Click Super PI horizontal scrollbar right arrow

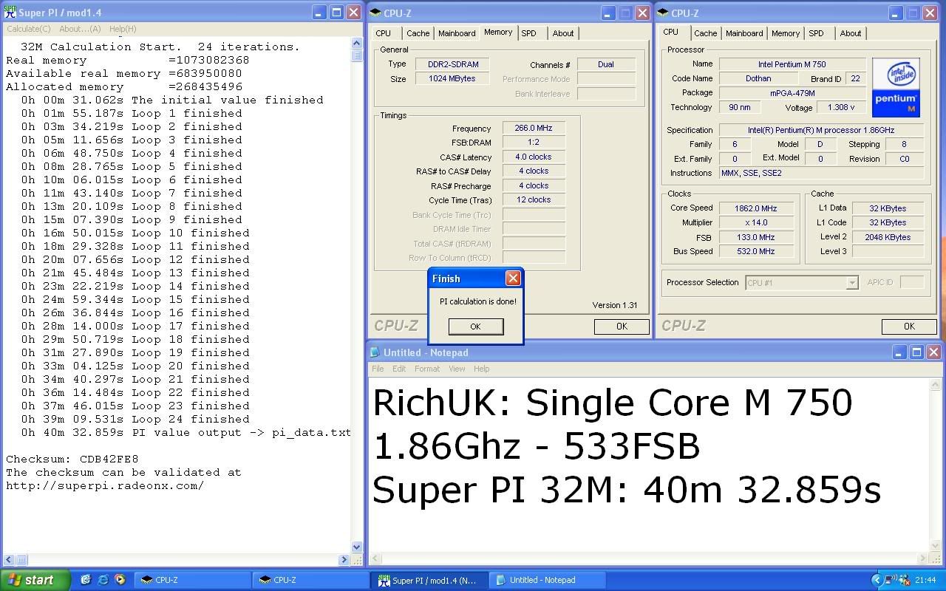(344, 560)
